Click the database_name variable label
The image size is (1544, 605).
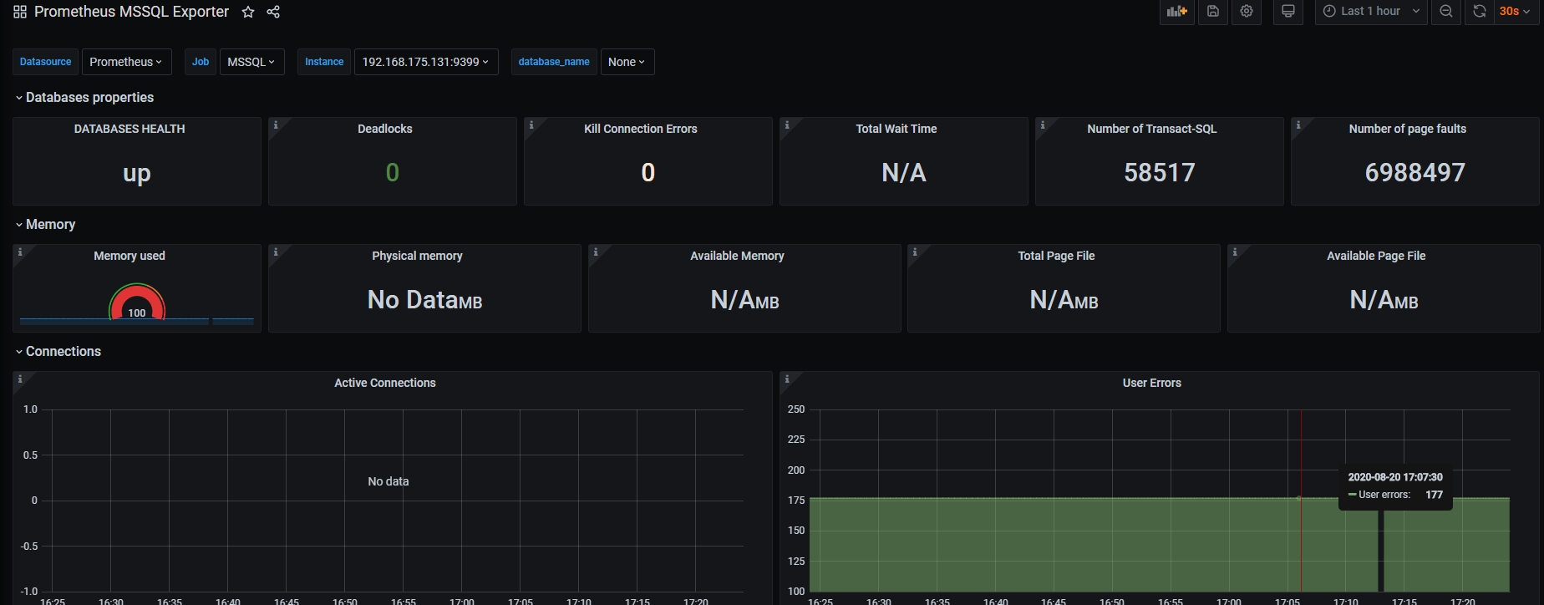(x=554, y=62)
